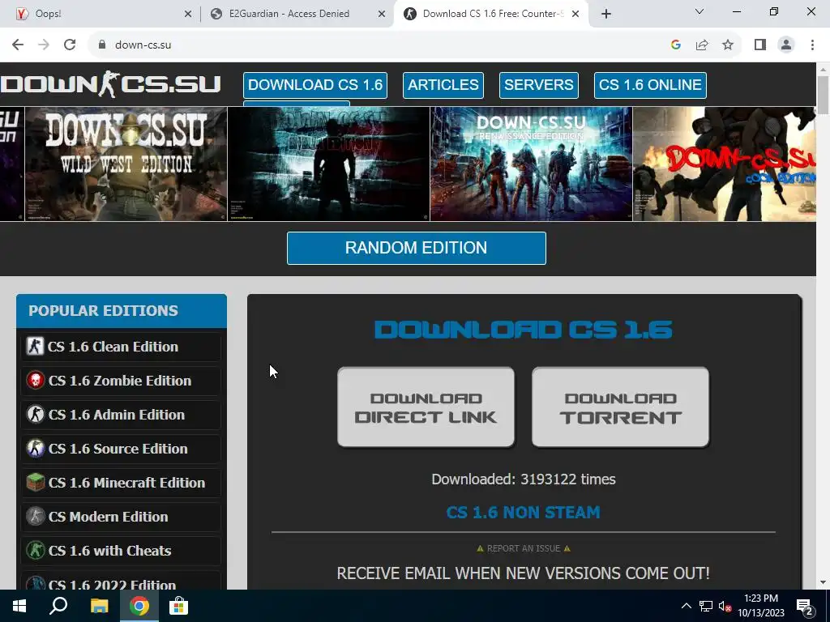
Task: Open Google search side icon in address bar
Action: [675, 45]
